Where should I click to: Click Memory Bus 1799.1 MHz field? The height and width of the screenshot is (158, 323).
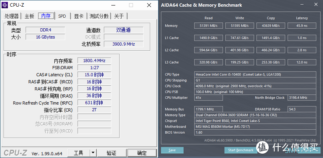click(x=209, y=109)
